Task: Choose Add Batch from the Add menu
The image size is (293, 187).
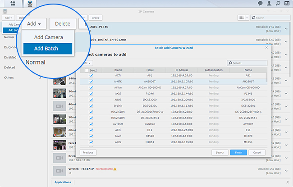Action: (47, 49)
